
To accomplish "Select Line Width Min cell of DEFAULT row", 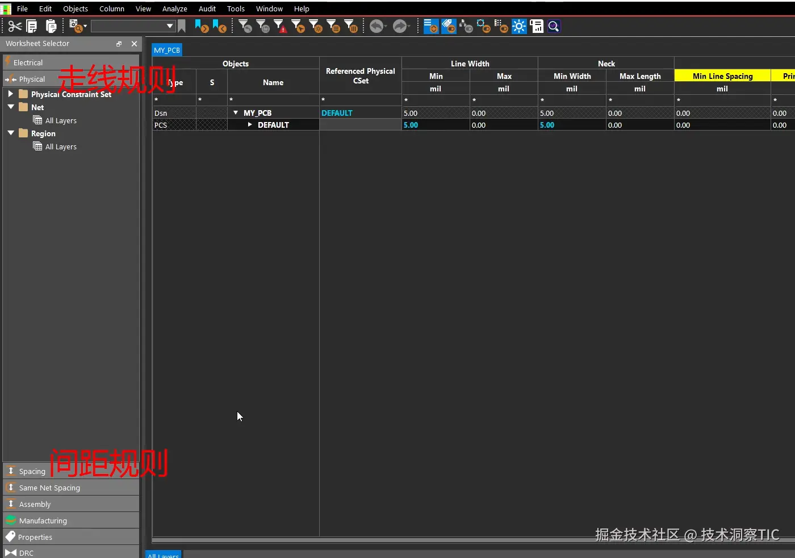I will 436,125.
